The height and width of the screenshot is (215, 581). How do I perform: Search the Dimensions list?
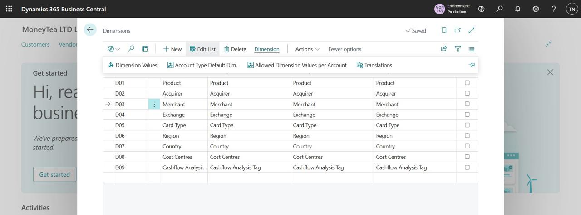131,49
